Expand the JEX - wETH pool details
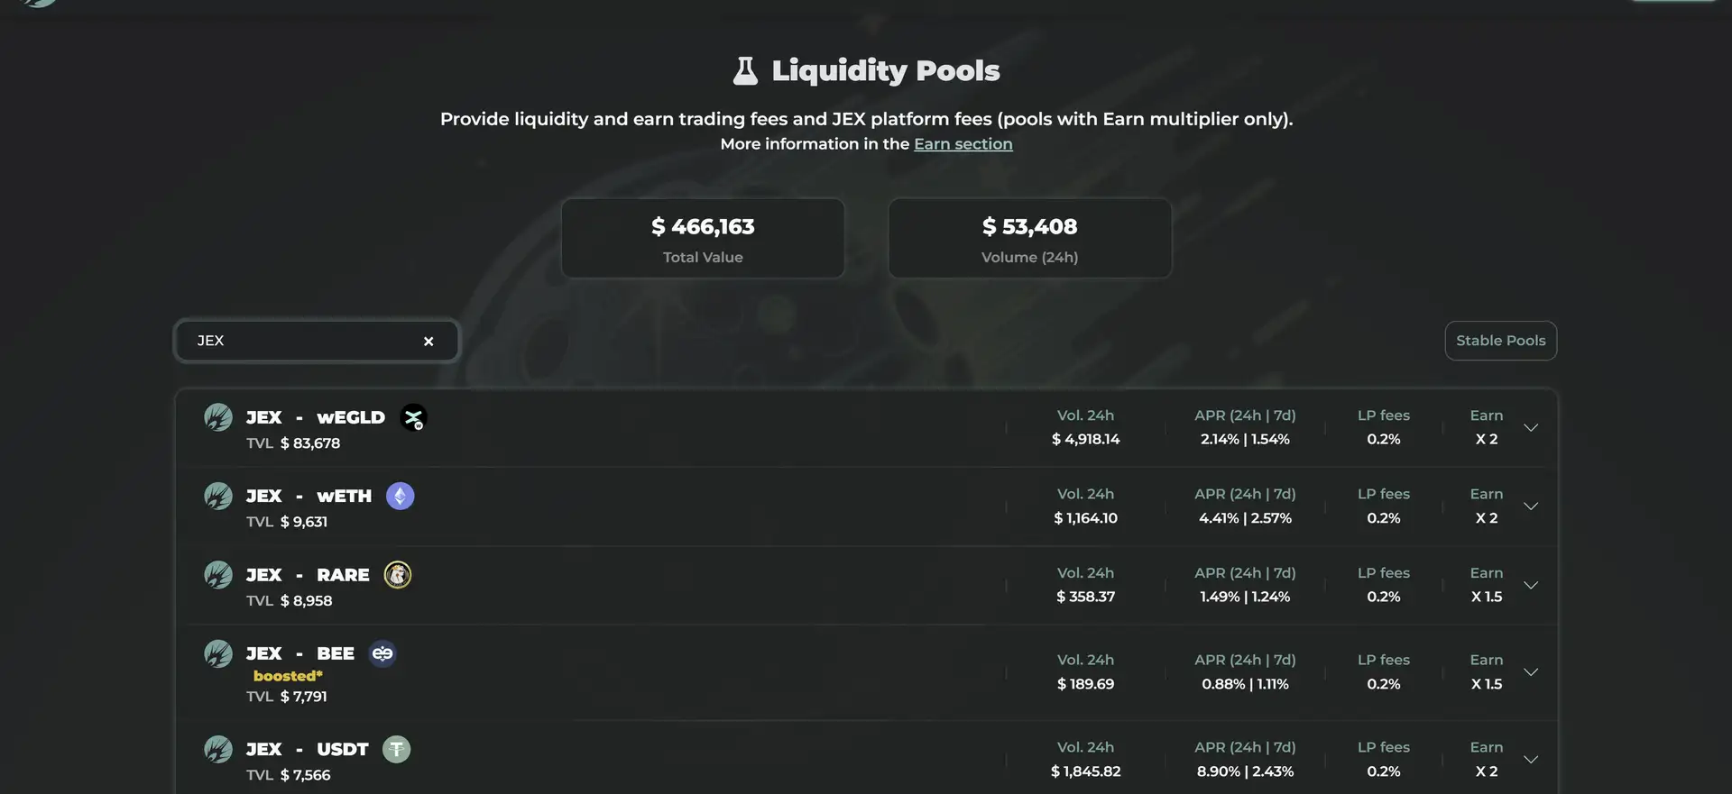1732x794 pixels. pyautogui.click(x=1531, y=506)
